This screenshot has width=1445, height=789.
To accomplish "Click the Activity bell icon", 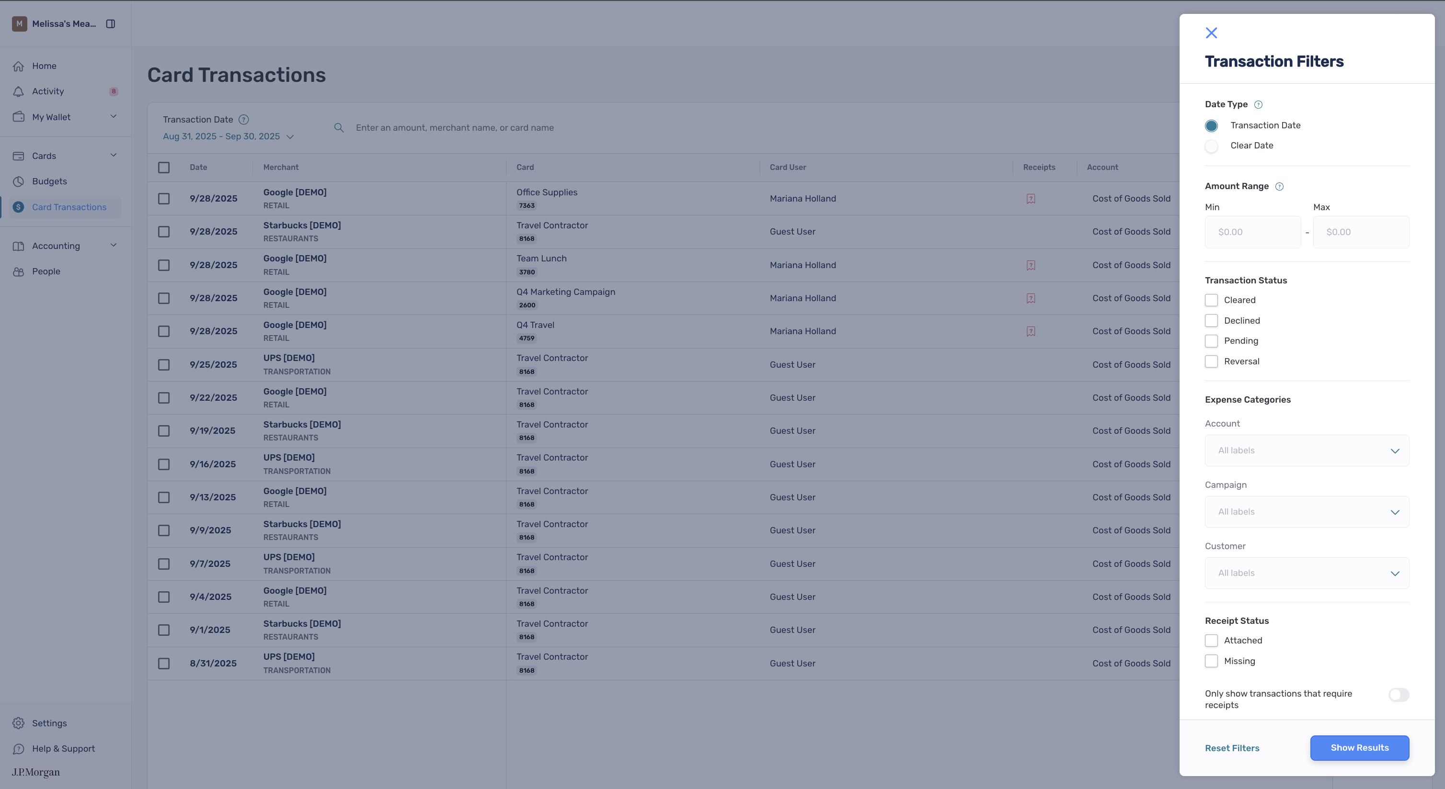I will coord(19,91).
